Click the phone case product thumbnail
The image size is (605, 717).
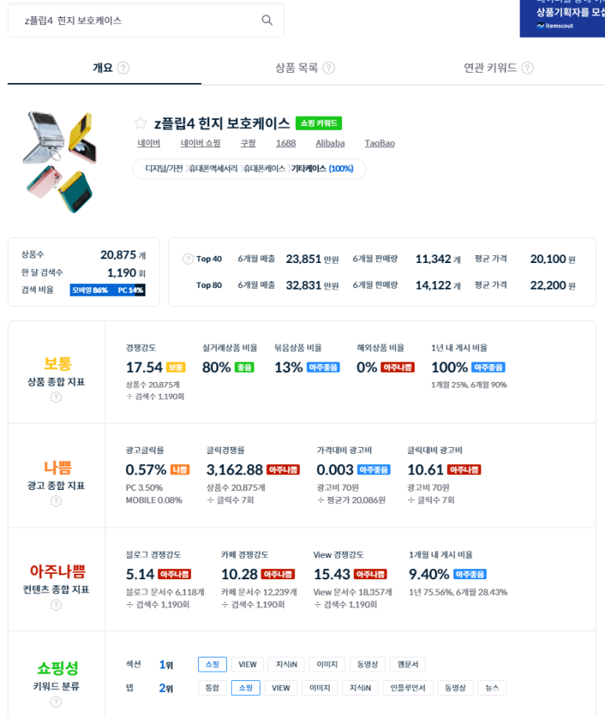coord(59,162)
